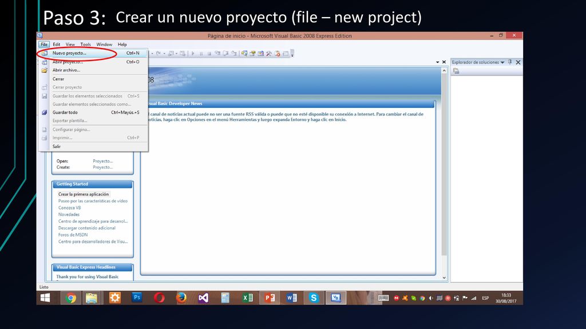Click the Stop Debugging icon
Screen dimensions: 586x329
pos(209,53)
